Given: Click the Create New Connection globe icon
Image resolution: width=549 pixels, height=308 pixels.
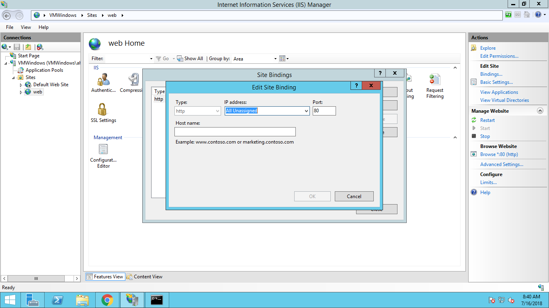Looking at the screenshot, I should 4,47.
